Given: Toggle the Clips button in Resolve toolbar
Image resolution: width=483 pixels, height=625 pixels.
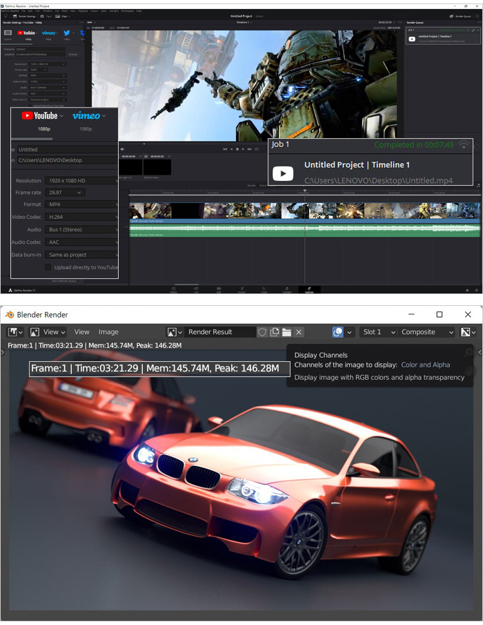Looking at the screenshot, I should coord(63,17).
